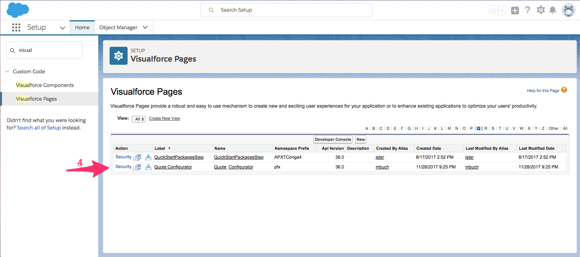Select Security action for Quote Configurator
The height and width of the screenshot is (257, 580).
pyautogui.click(x=122, y=167)
